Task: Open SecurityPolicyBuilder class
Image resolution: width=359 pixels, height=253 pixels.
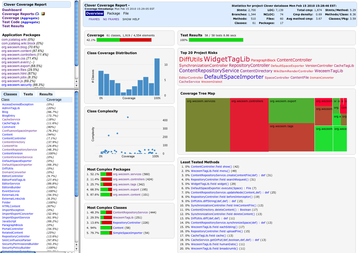Action: [16, 248]
